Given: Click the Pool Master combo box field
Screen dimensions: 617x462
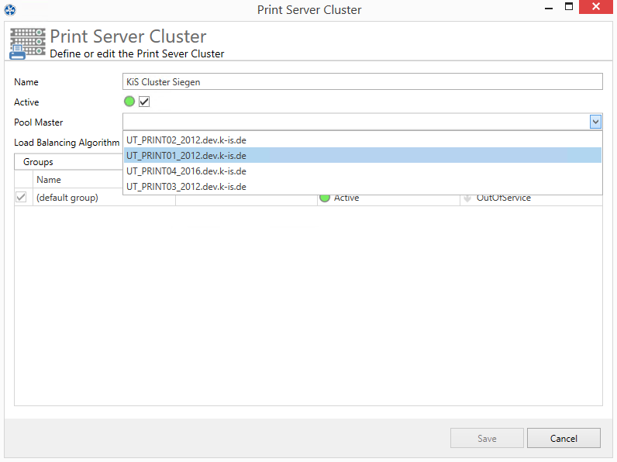Looking at the screenshot, I should 355,122.
